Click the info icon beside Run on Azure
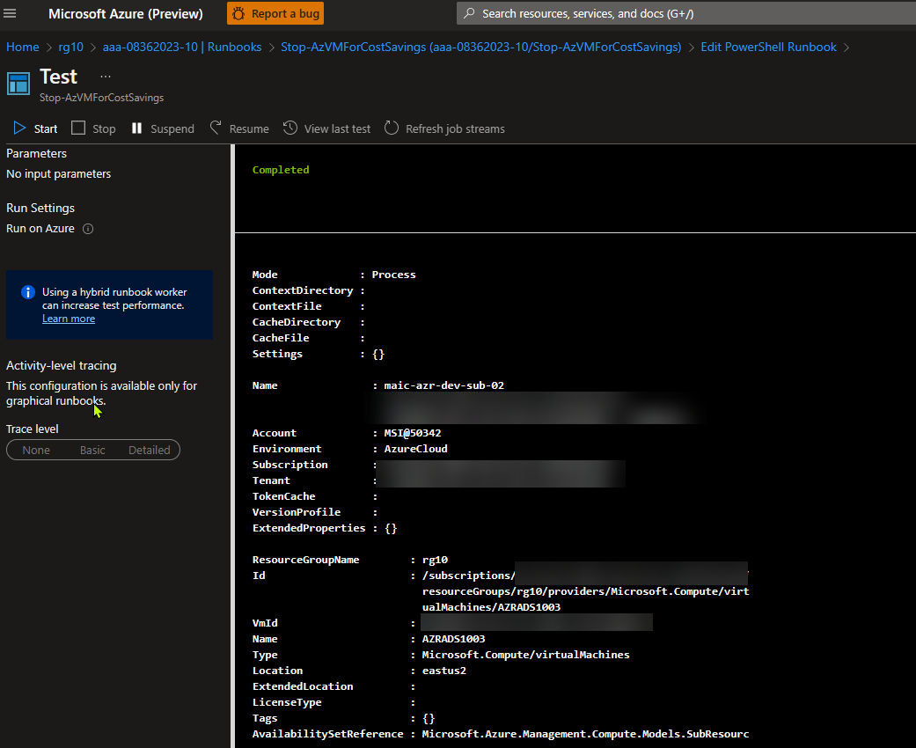This screenshot has width=916, height=748. (x=88, y=229)
